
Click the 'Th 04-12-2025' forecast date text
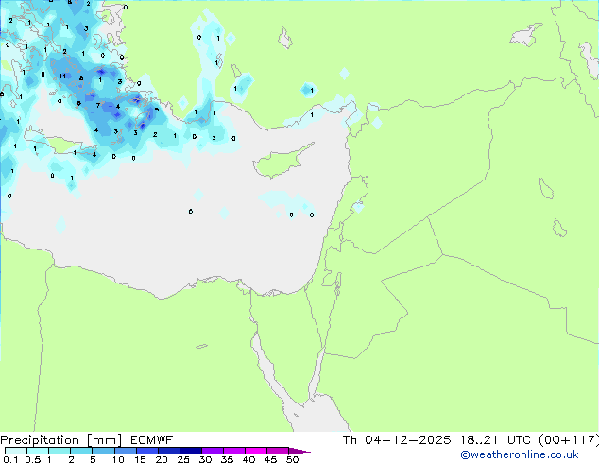pos(397,440)
